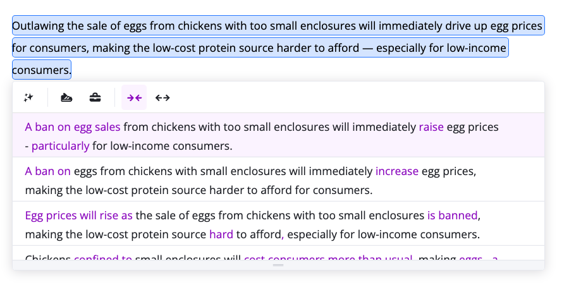
Task: Click the highlighted word "consumers." on third line
Action: click(x=42, y=70)
